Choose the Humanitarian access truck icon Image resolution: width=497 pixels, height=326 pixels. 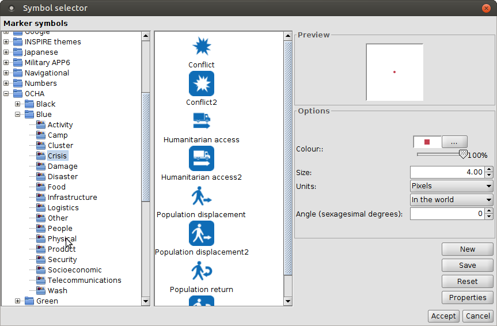[x=202, y=121]
